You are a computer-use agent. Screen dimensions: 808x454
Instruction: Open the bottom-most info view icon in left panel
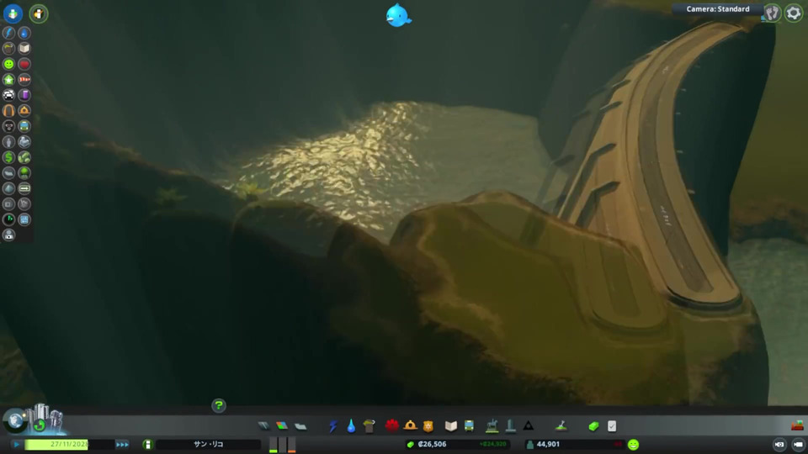[x=8, y=235]
